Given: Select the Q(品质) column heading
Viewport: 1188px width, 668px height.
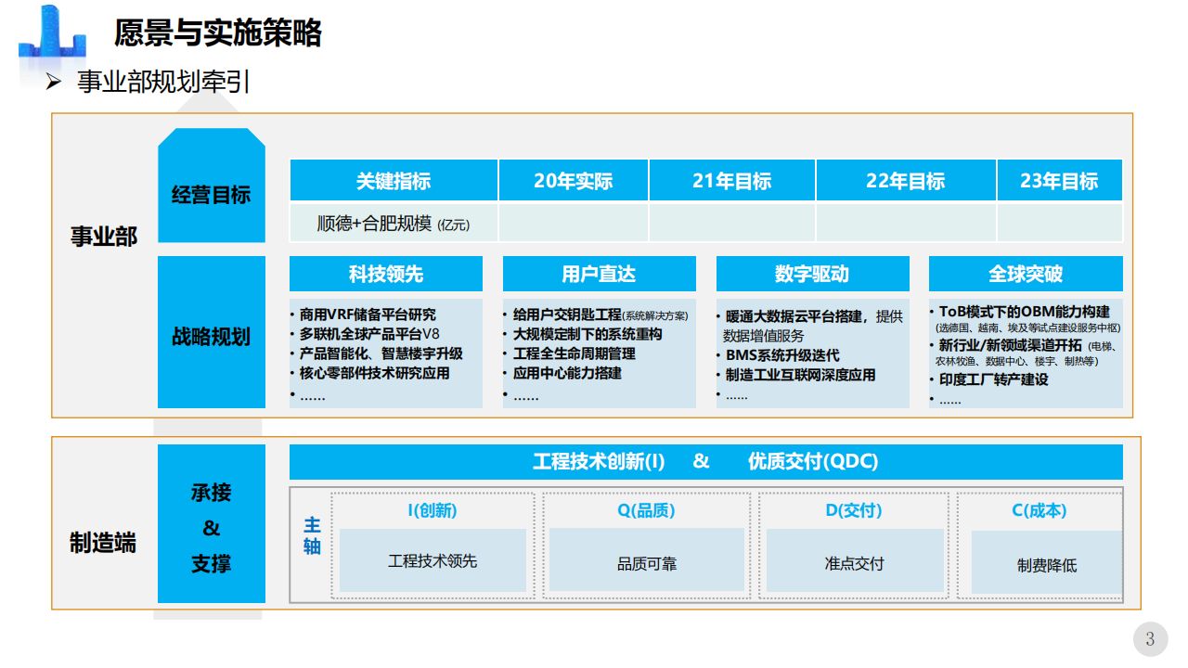Looking at the screenshot, I should click(646, 511).
